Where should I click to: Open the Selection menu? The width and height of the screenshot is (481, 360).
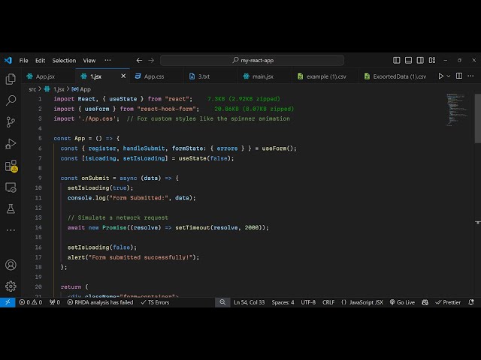tap(64, 60)
